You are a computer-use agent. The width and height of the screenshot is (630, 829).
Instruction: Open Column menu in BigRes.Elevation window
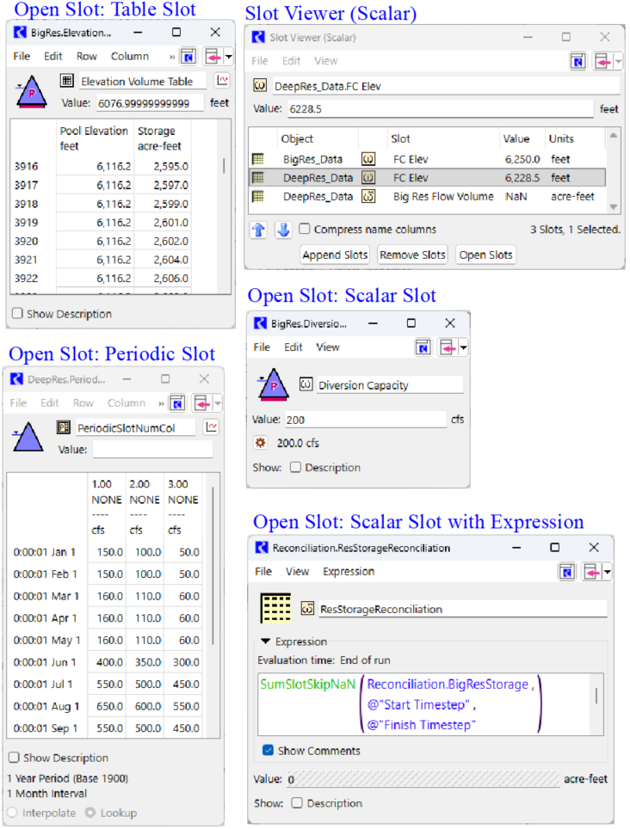pos(129,57)
